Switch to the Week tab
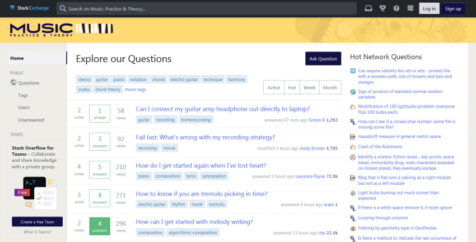 pyautogui.click(x=309, y=87)
